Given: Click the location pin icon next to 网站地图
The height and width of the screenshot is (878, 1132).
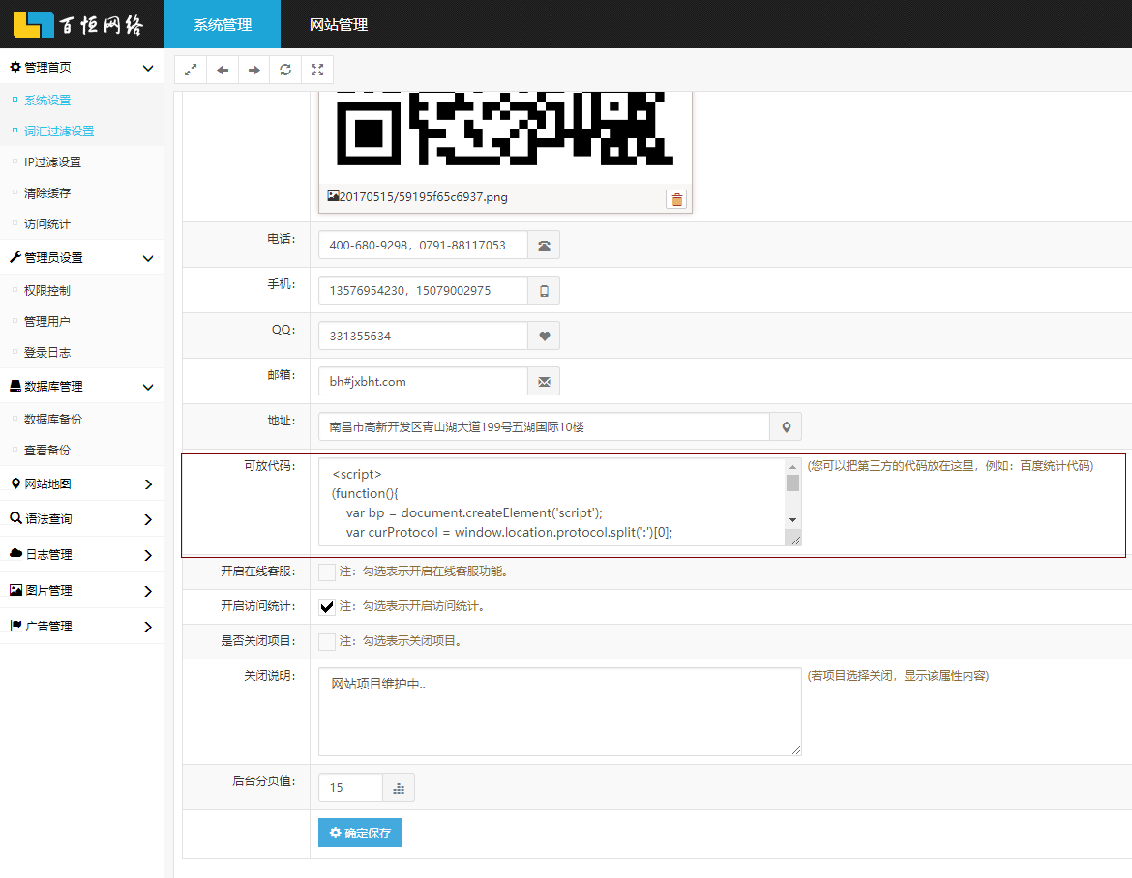Looking at the screenshot, I should click(x=15, y=483).
